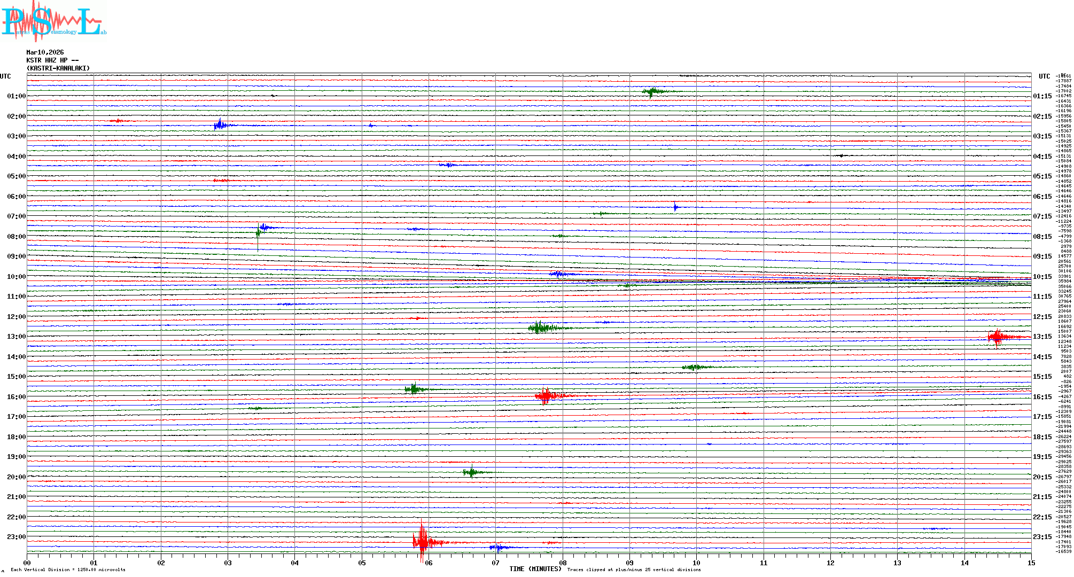Click the PSL seismology lab logo
Screen dimensions: 1074x577
coord(53,21)
